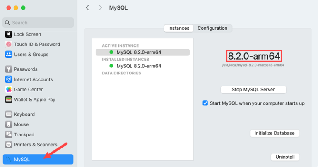Click the Trackpad label
The height and width of the screenshot is (167, 318).
coord(24,135)
